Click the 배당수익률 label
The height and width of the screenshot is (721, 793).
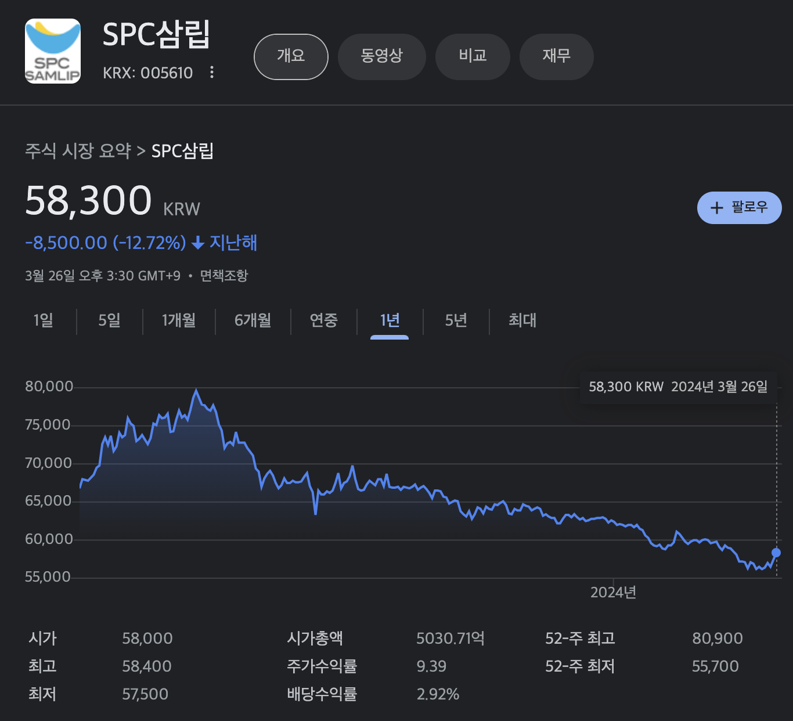coord(322,694)
